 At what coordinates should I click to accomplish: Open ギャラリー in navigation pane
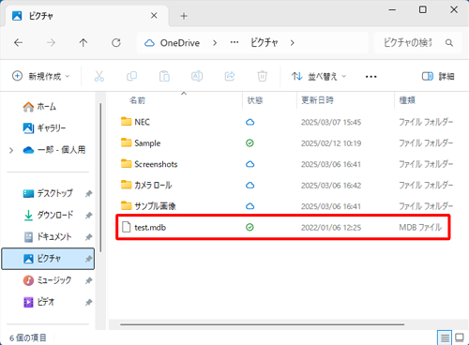pos(44,128)
